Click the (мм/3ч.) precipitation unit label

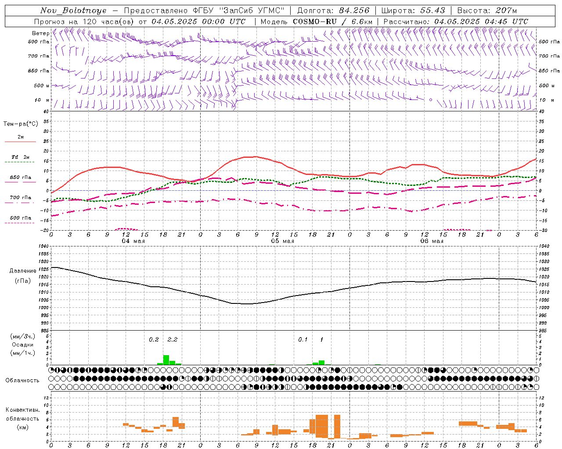(23, 336)
